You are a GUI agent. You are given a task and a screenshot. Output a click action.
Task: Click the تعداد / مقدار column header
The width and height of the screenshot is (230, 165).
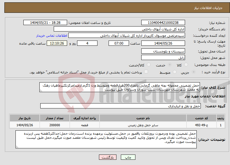tap(55, 118)
